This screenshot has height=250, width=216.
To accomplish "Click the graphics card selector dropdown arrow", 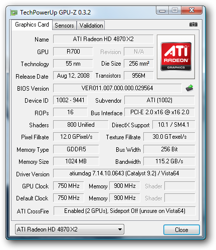I will 120,229.
